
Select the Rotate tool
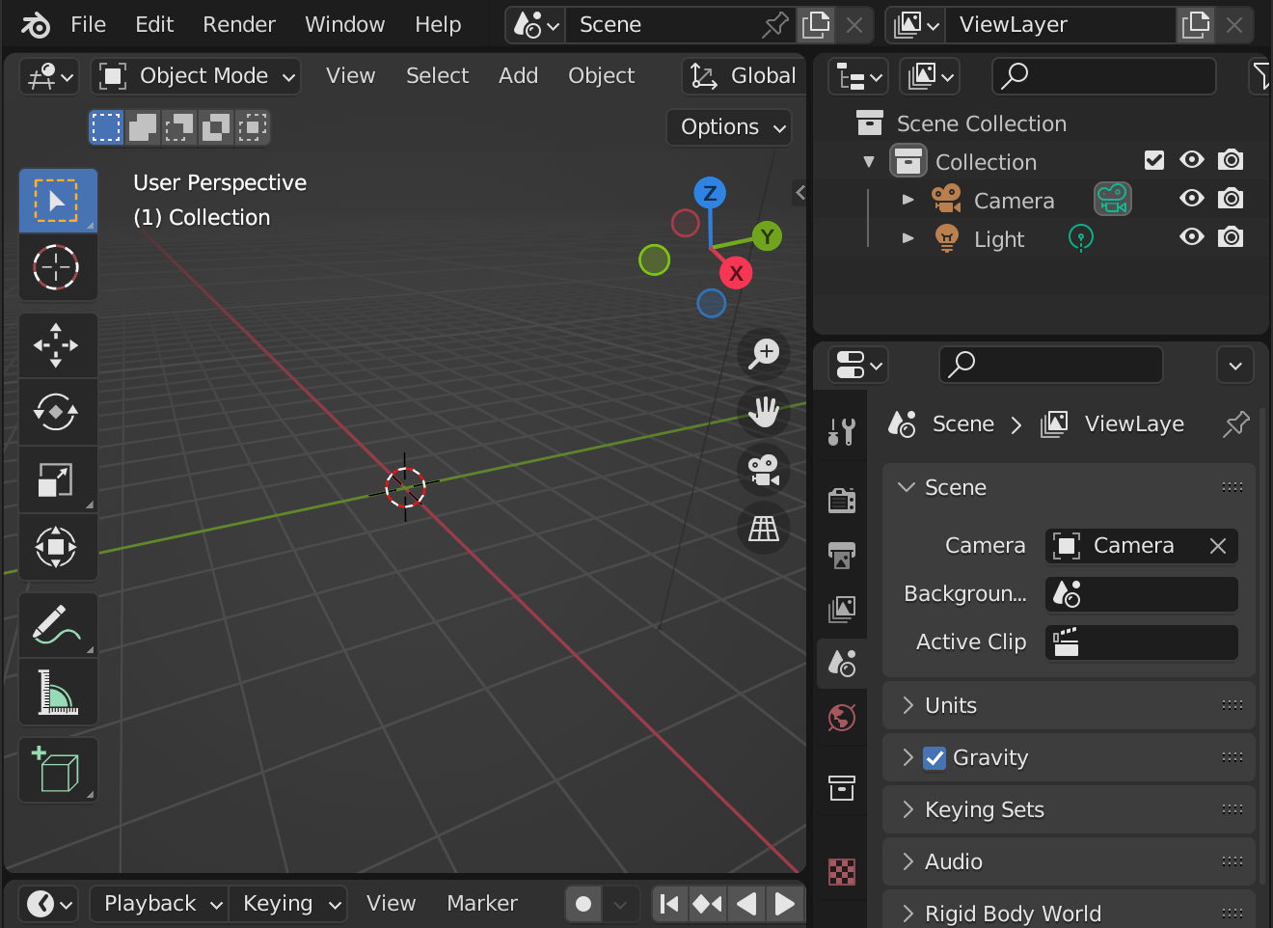click(x=58, y=412)
